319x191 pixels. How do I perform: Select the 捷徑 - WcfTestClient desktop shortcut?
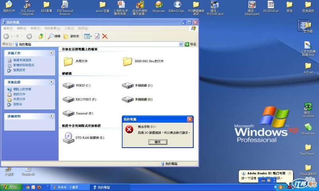[215, 8]
